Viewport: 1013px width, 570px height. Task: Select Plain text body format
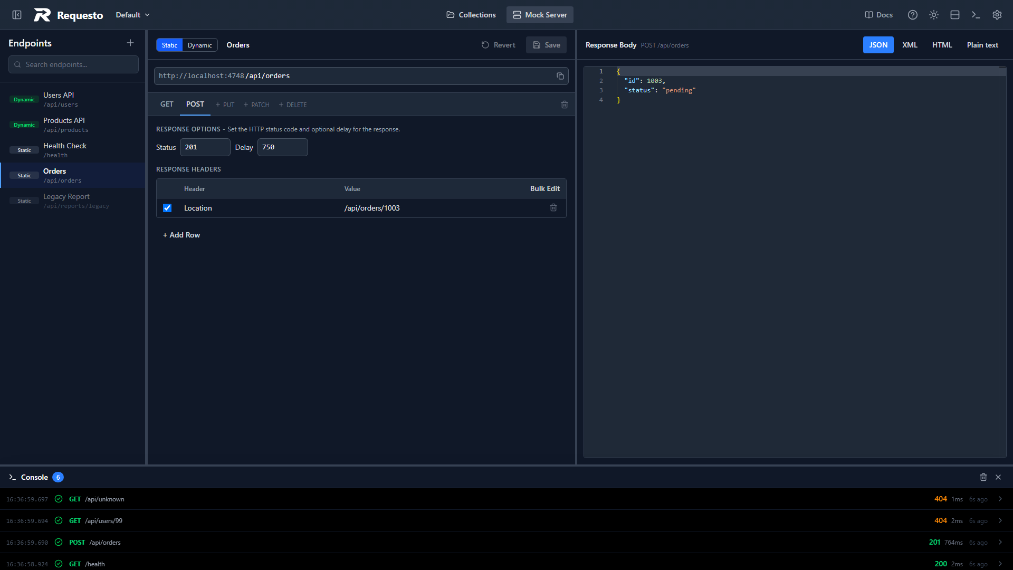point(982,45)
